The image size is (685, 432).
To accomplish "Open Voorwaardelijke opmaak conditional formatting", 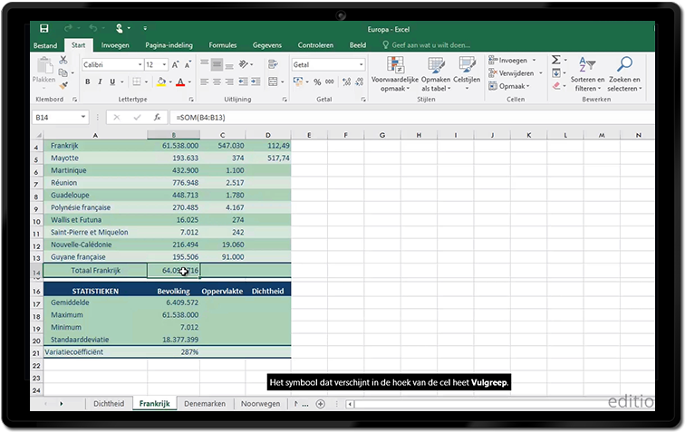I will click(x=395, y=68).
